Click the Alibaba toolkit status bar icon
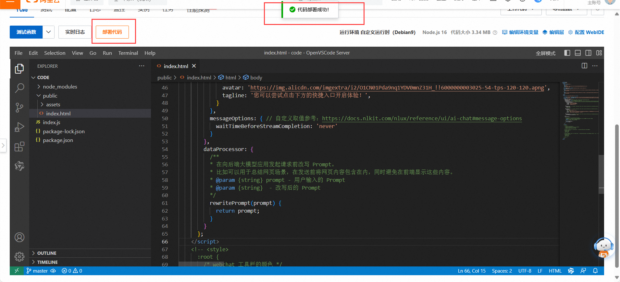Screen dimensions: 620x282 point(571,271)
